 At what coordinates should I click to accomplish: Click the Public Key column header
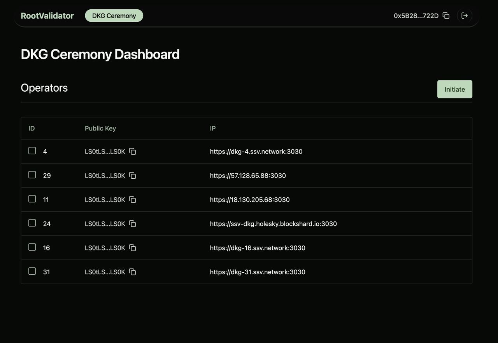click(x=100, y=128)
